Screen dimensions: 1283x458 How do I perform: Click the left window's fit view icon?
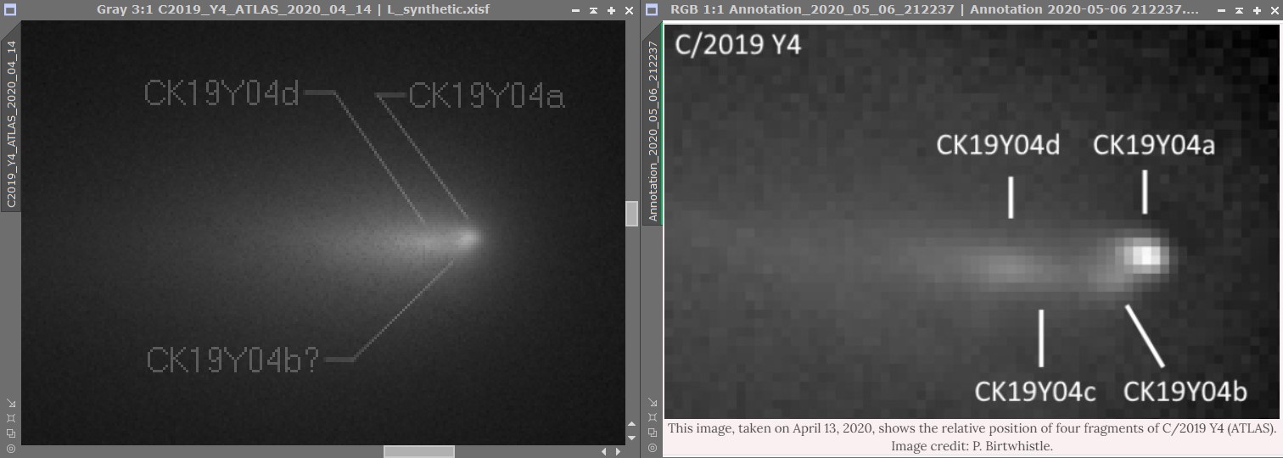10,418
